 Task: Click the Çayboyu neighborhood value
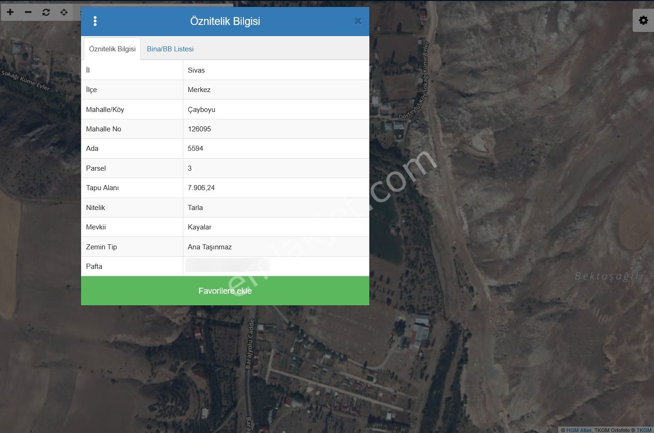click(x=201, y=110)
